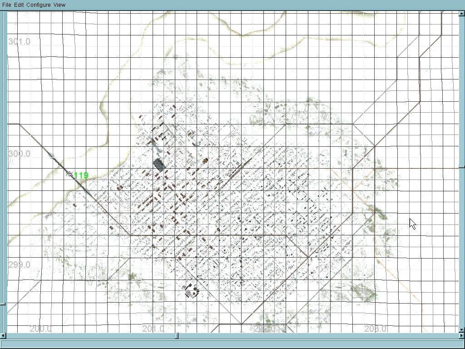Click the building cluster compound in south
This screenshot has height=349, width=465.
coord(191,291)
